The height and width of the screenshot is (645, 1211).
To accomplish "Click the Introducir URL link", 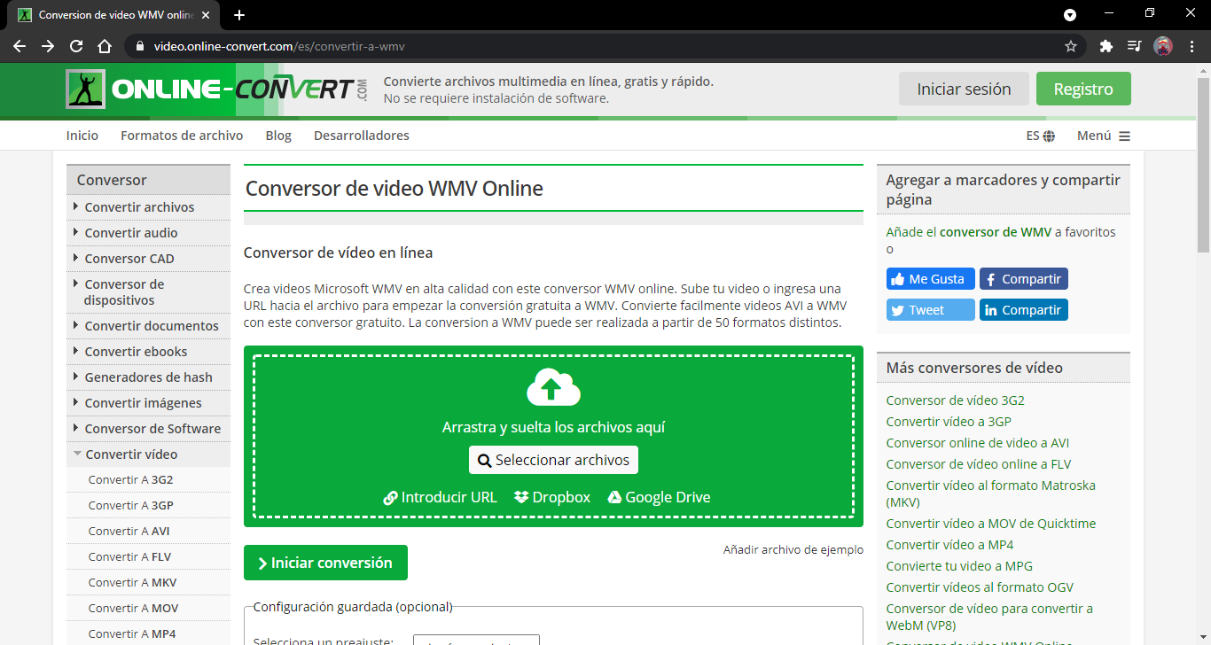I will tap(441, 497).
